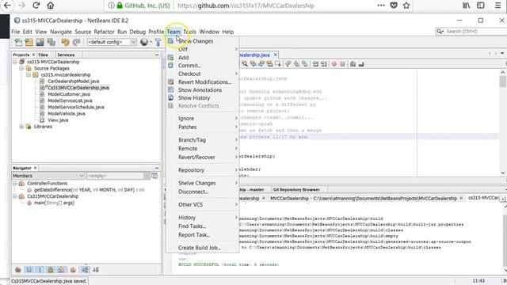Click the New Project toolbar icon

tap(29, 42)
